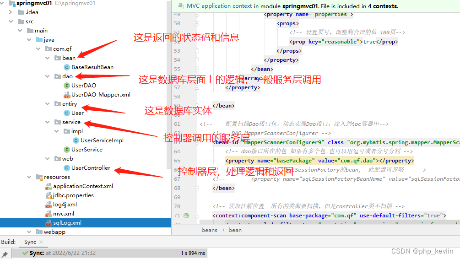Select the Sync tab in Build panel
The image size is (460, 259).
(30, 242)
